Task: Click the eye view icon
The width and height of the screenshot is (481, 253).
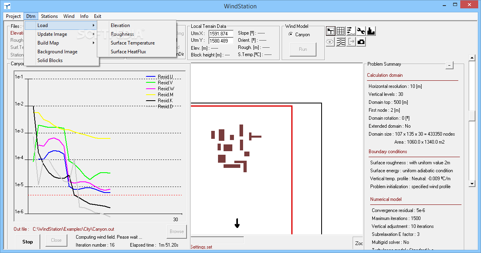Action: [x=330, y=42]
